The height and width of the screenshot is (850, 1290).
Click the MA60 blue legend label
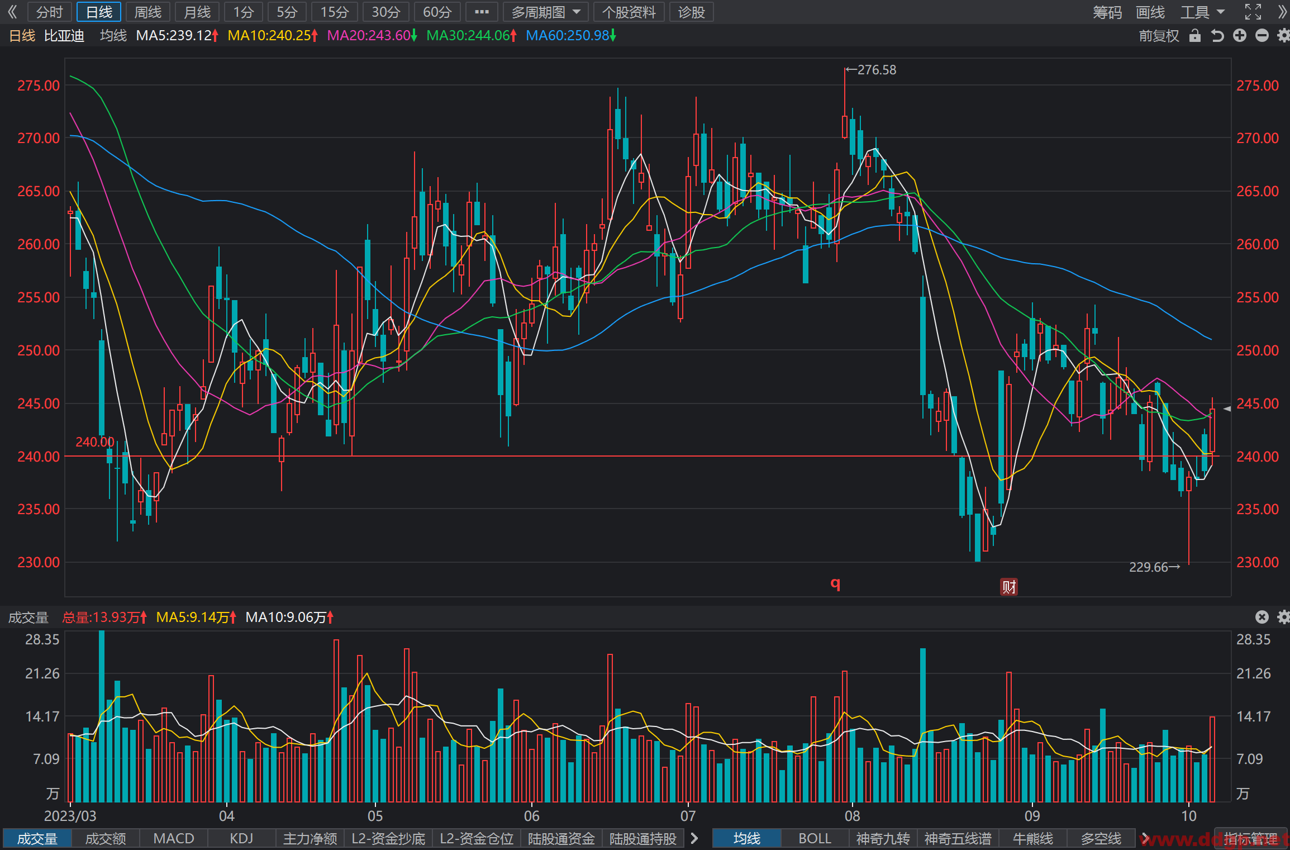(x=570, y=36)
